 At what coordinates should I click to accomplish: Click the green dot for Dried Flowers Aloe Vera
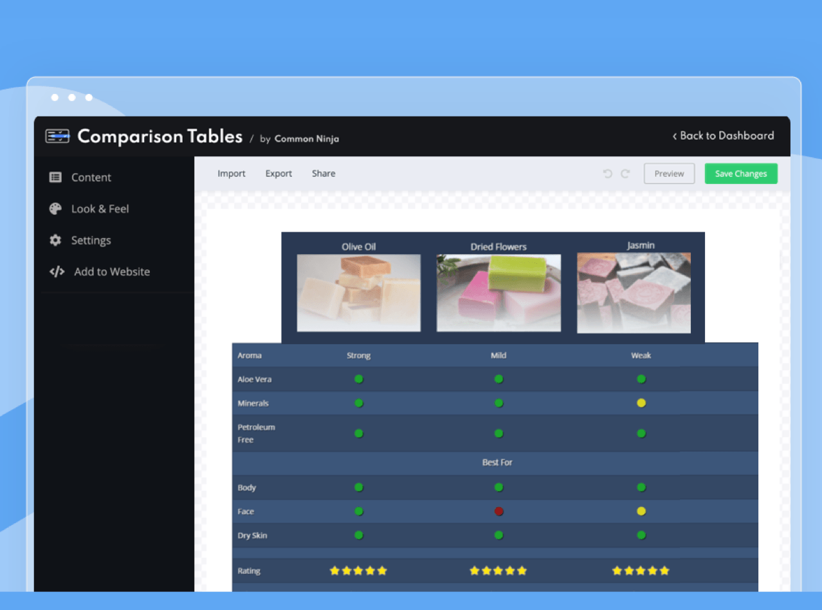tap(498, 379)
